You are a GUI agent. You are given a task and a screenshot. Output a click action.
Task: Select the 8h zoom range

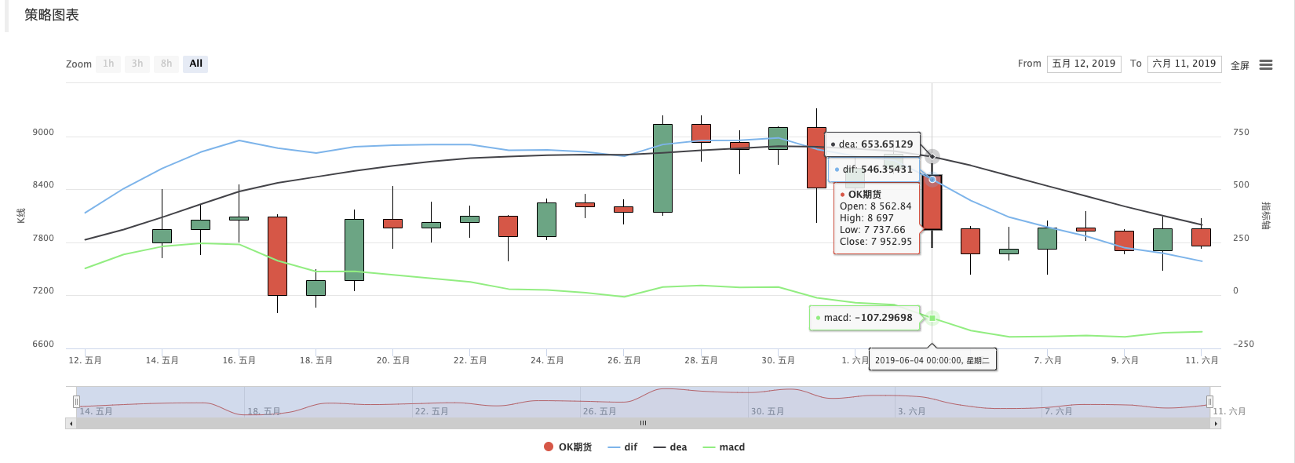[x=166, y=64]
